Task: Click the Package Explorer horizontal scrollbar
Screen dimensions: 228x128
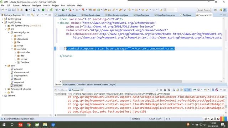Action: click(21, 115)
